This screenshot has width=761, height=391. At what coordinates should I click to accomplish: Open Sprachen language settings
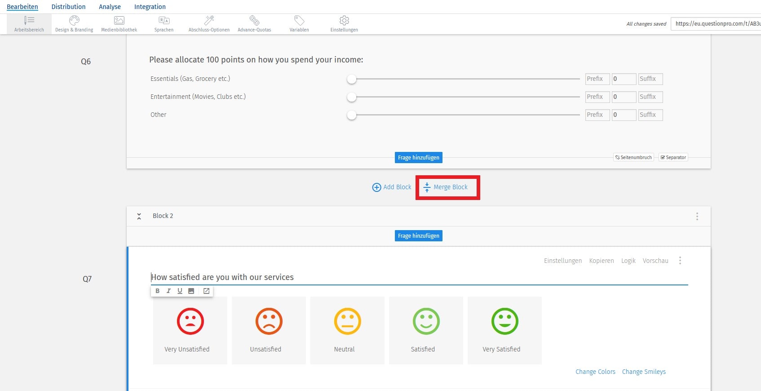pyautogui.click(x=164, y=24)
